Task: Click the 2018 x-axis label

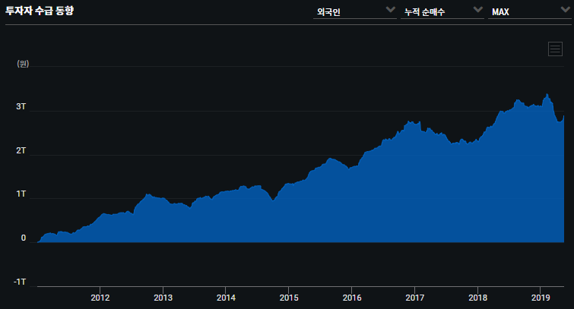Action: pyautogui.click(x=477, y=298)
